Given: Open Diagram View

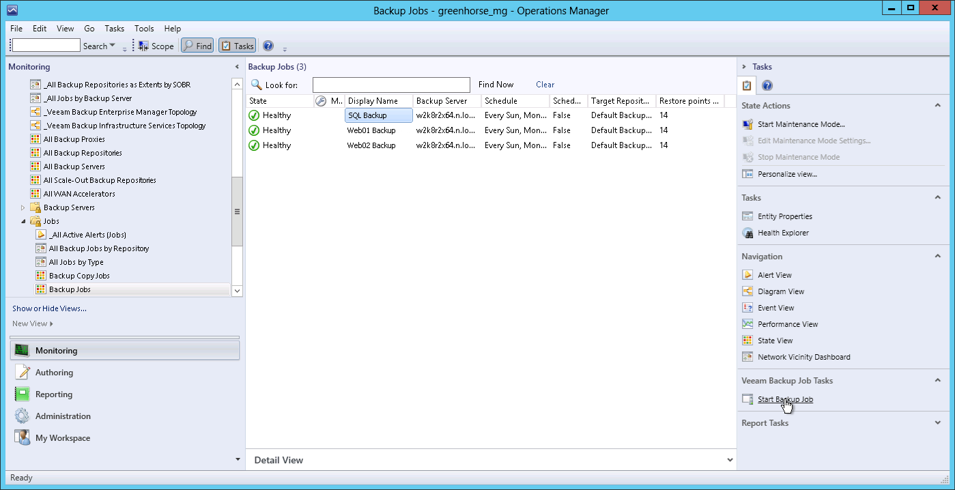Looking at the screenshot, I should point(781,291).
